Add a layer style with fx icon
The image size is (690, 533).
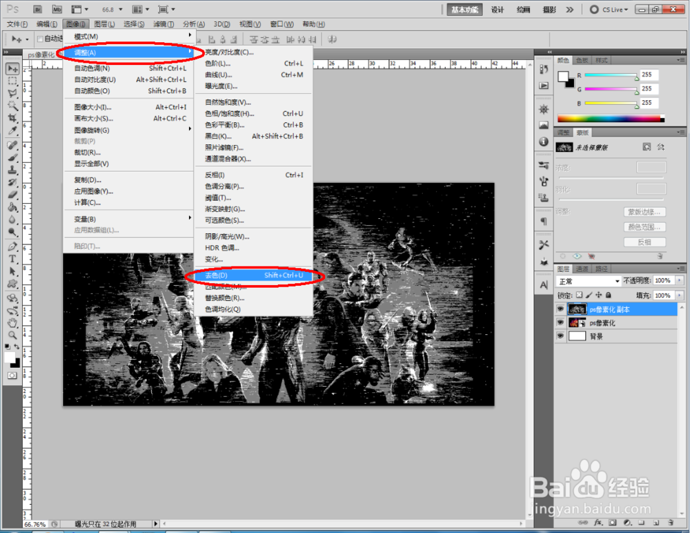tap(598, 523)
